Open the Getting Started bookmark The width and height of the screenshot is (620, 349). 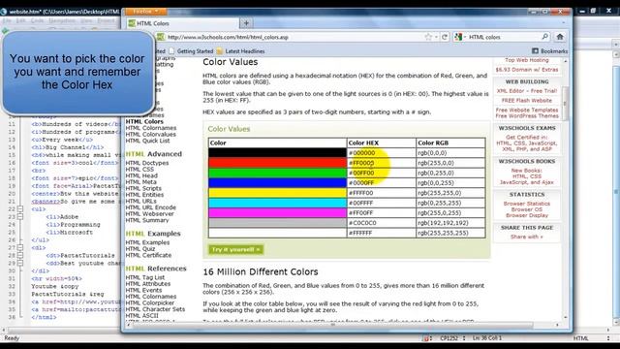tap(192, 51)
